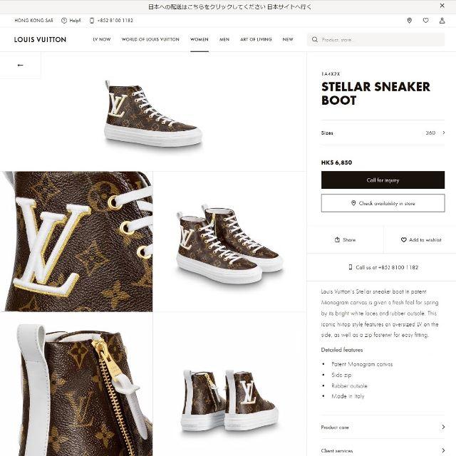The image size is (456, 456).
Task: Add the boot to wishlist
Action: [x=421, y=239]
